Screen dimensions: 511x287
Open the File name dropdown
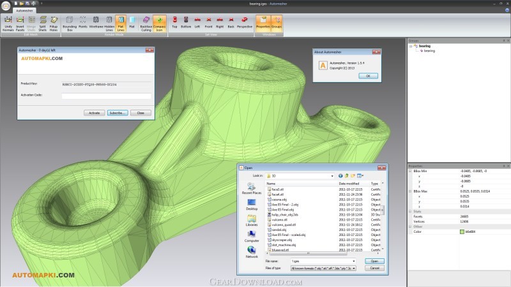[354, 261]
